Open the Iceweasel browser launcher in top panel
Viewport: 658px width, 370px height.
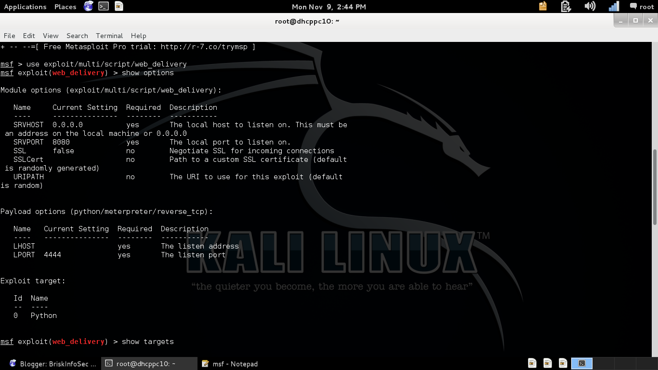88,6
